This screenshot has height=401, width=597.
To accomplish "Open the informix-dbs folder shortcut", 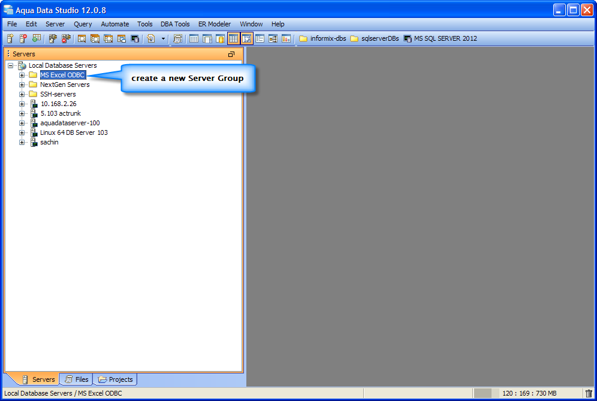I will pyautogui.click(x=323, y=38).
